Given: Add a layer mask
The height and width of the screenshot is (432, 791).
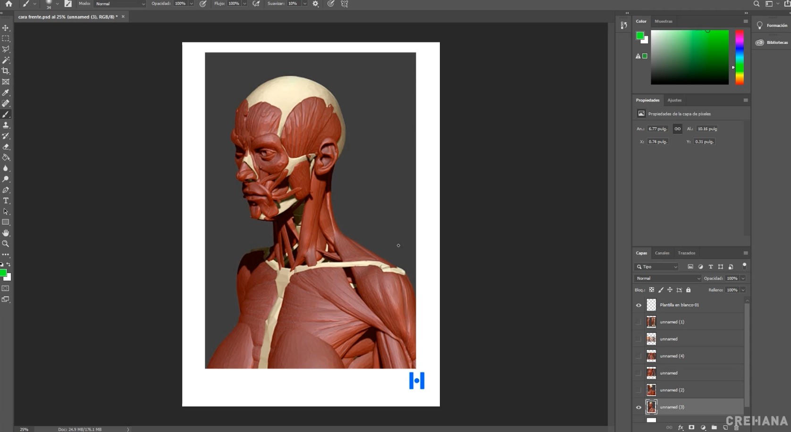Looking at the screenshot, I should 691,428.
